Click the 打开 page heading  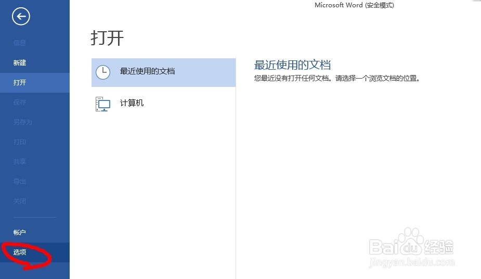point(107,38)
